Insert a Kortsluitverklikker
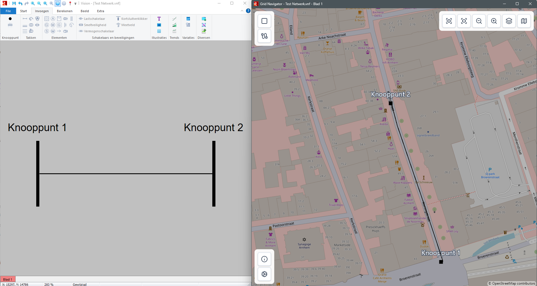The width and height of the screenshot is (537, 286). (x=132, y=19)
